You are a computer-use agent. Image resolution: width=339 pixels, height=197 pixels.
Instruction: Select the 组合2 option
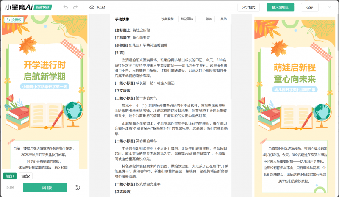pos(26,176)
